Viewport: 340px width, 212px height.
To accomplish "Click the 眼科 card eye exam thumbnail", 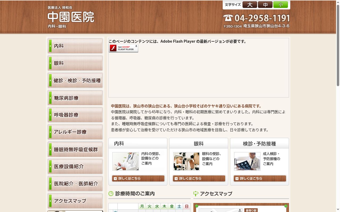I will [186, 161].
